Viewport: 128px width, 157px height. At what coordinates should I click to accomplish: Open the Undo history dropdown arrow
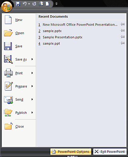pos(29,4)
